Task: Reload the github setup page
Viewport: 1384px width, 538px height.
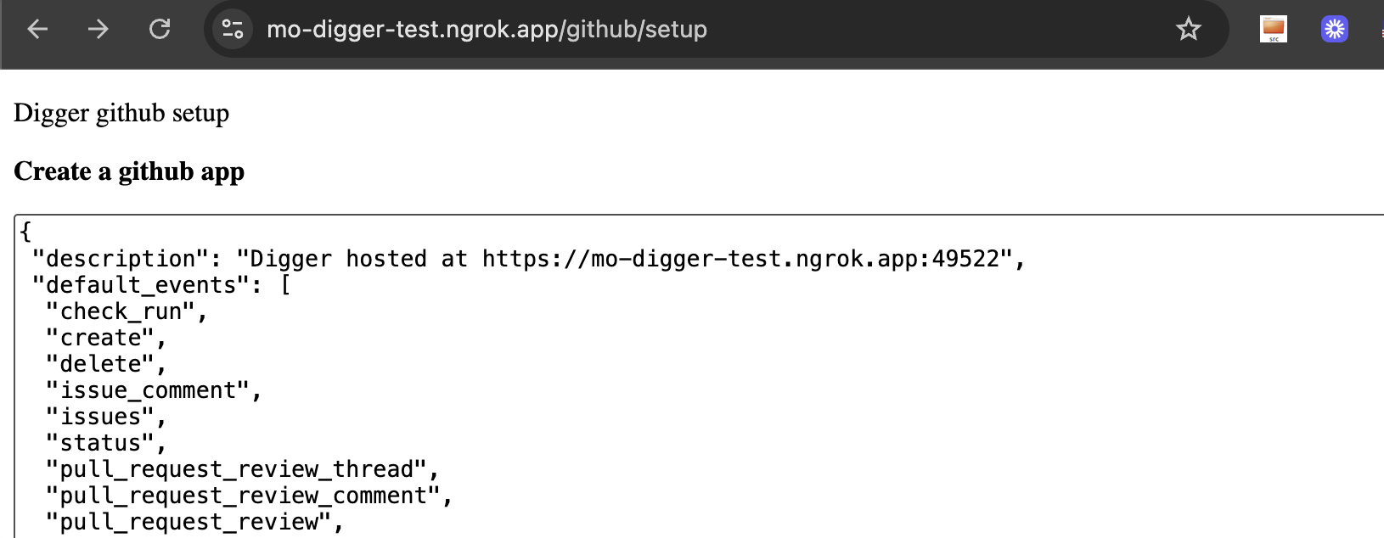Action: [160, 29]
